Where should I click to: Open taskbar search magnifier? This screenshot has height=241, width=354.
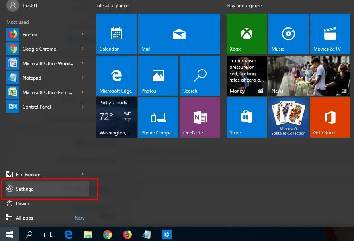(x=29, y=235)
